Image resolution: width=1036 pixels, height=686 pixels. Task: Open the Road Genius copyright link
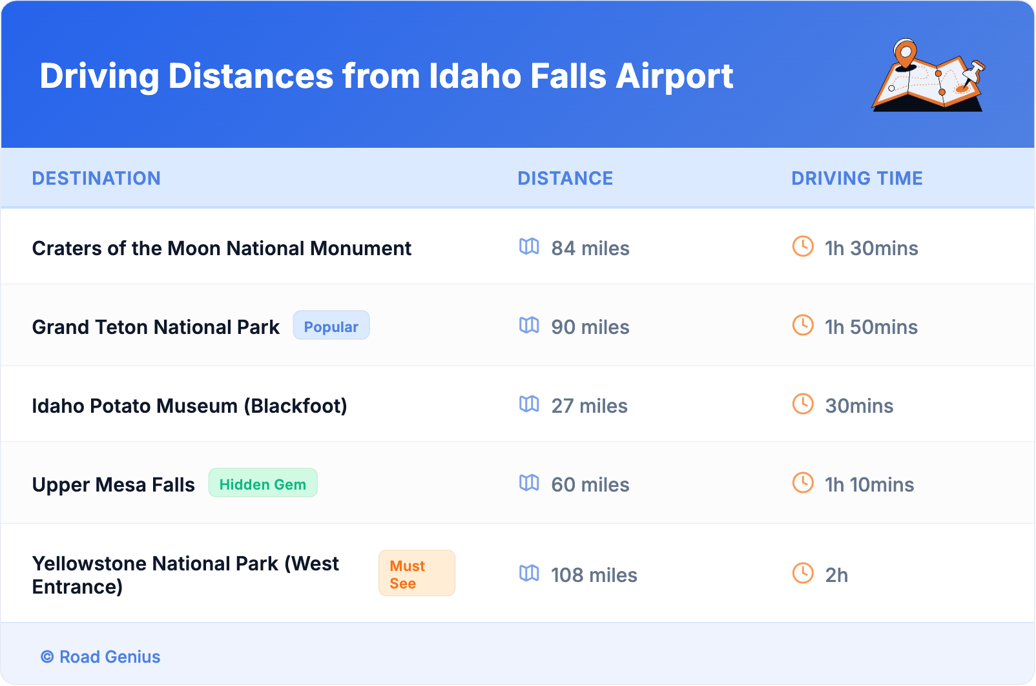click(101, 657)
